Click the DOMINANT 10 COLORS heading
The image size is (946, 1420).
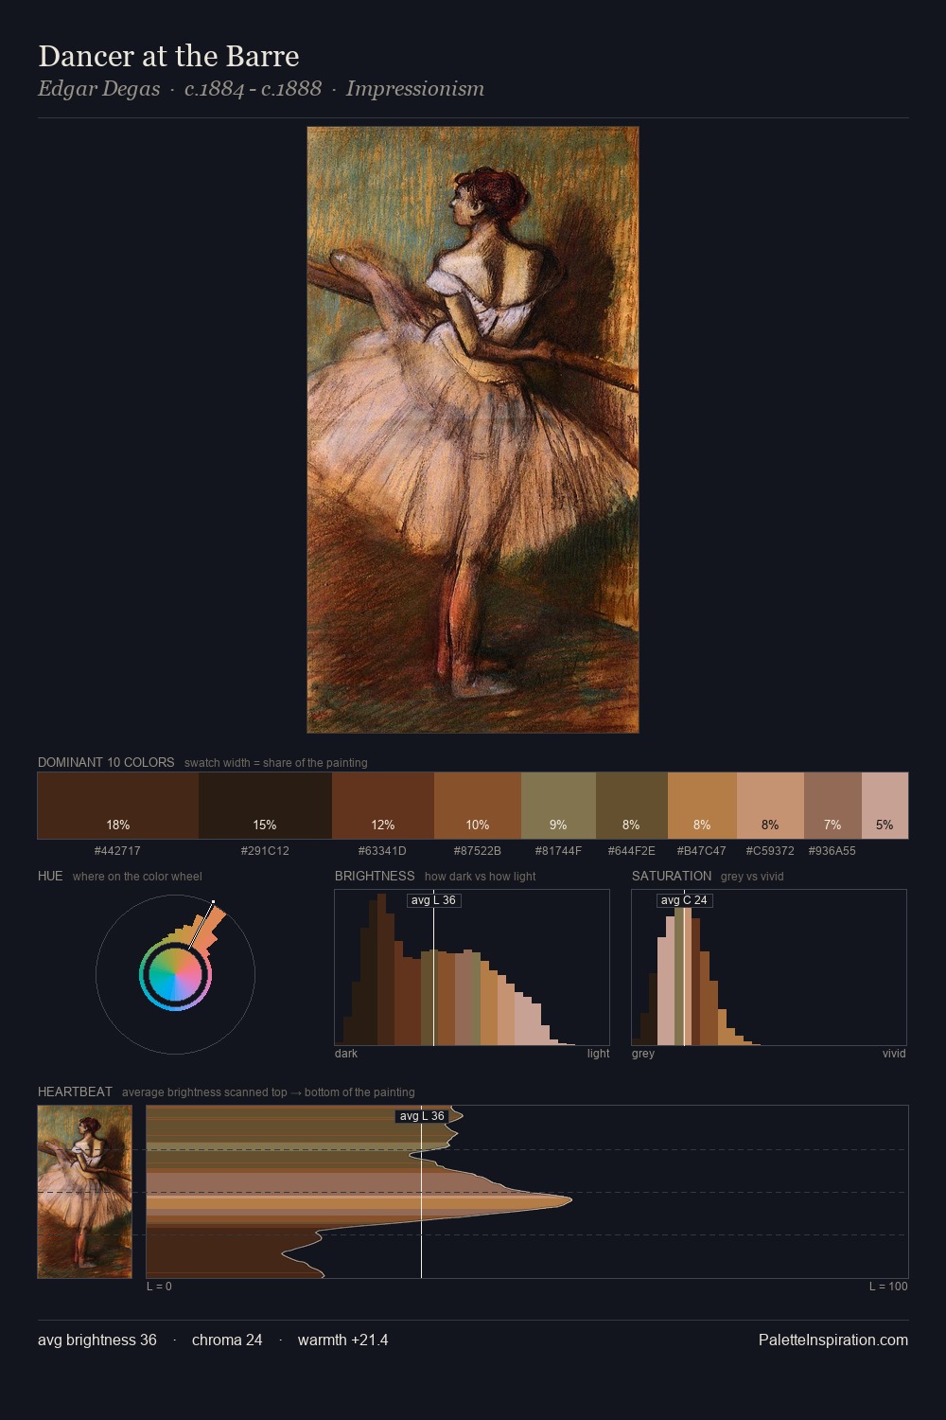click(x=106, y=762)
